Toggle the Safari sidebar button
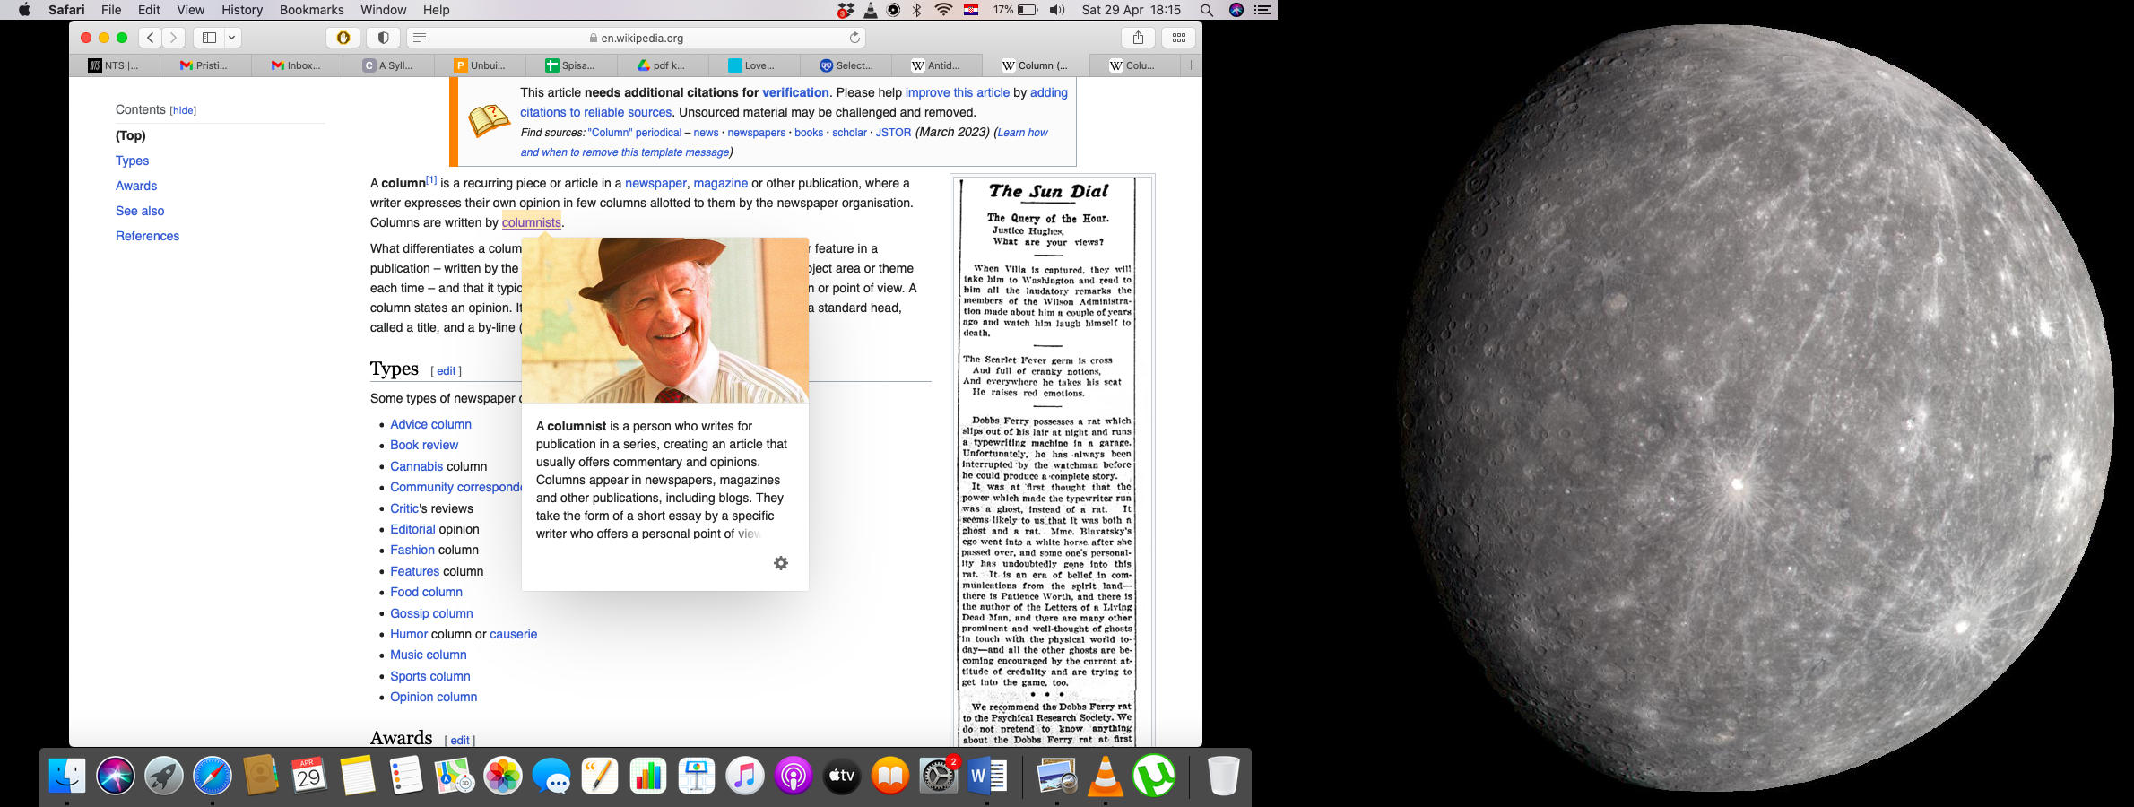Image resolution: width=2134 pixels, height=807 pixels. pos(209,38)
